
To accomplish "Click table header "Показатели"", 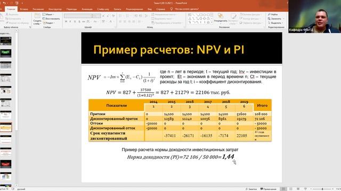I will pos(116,106).
